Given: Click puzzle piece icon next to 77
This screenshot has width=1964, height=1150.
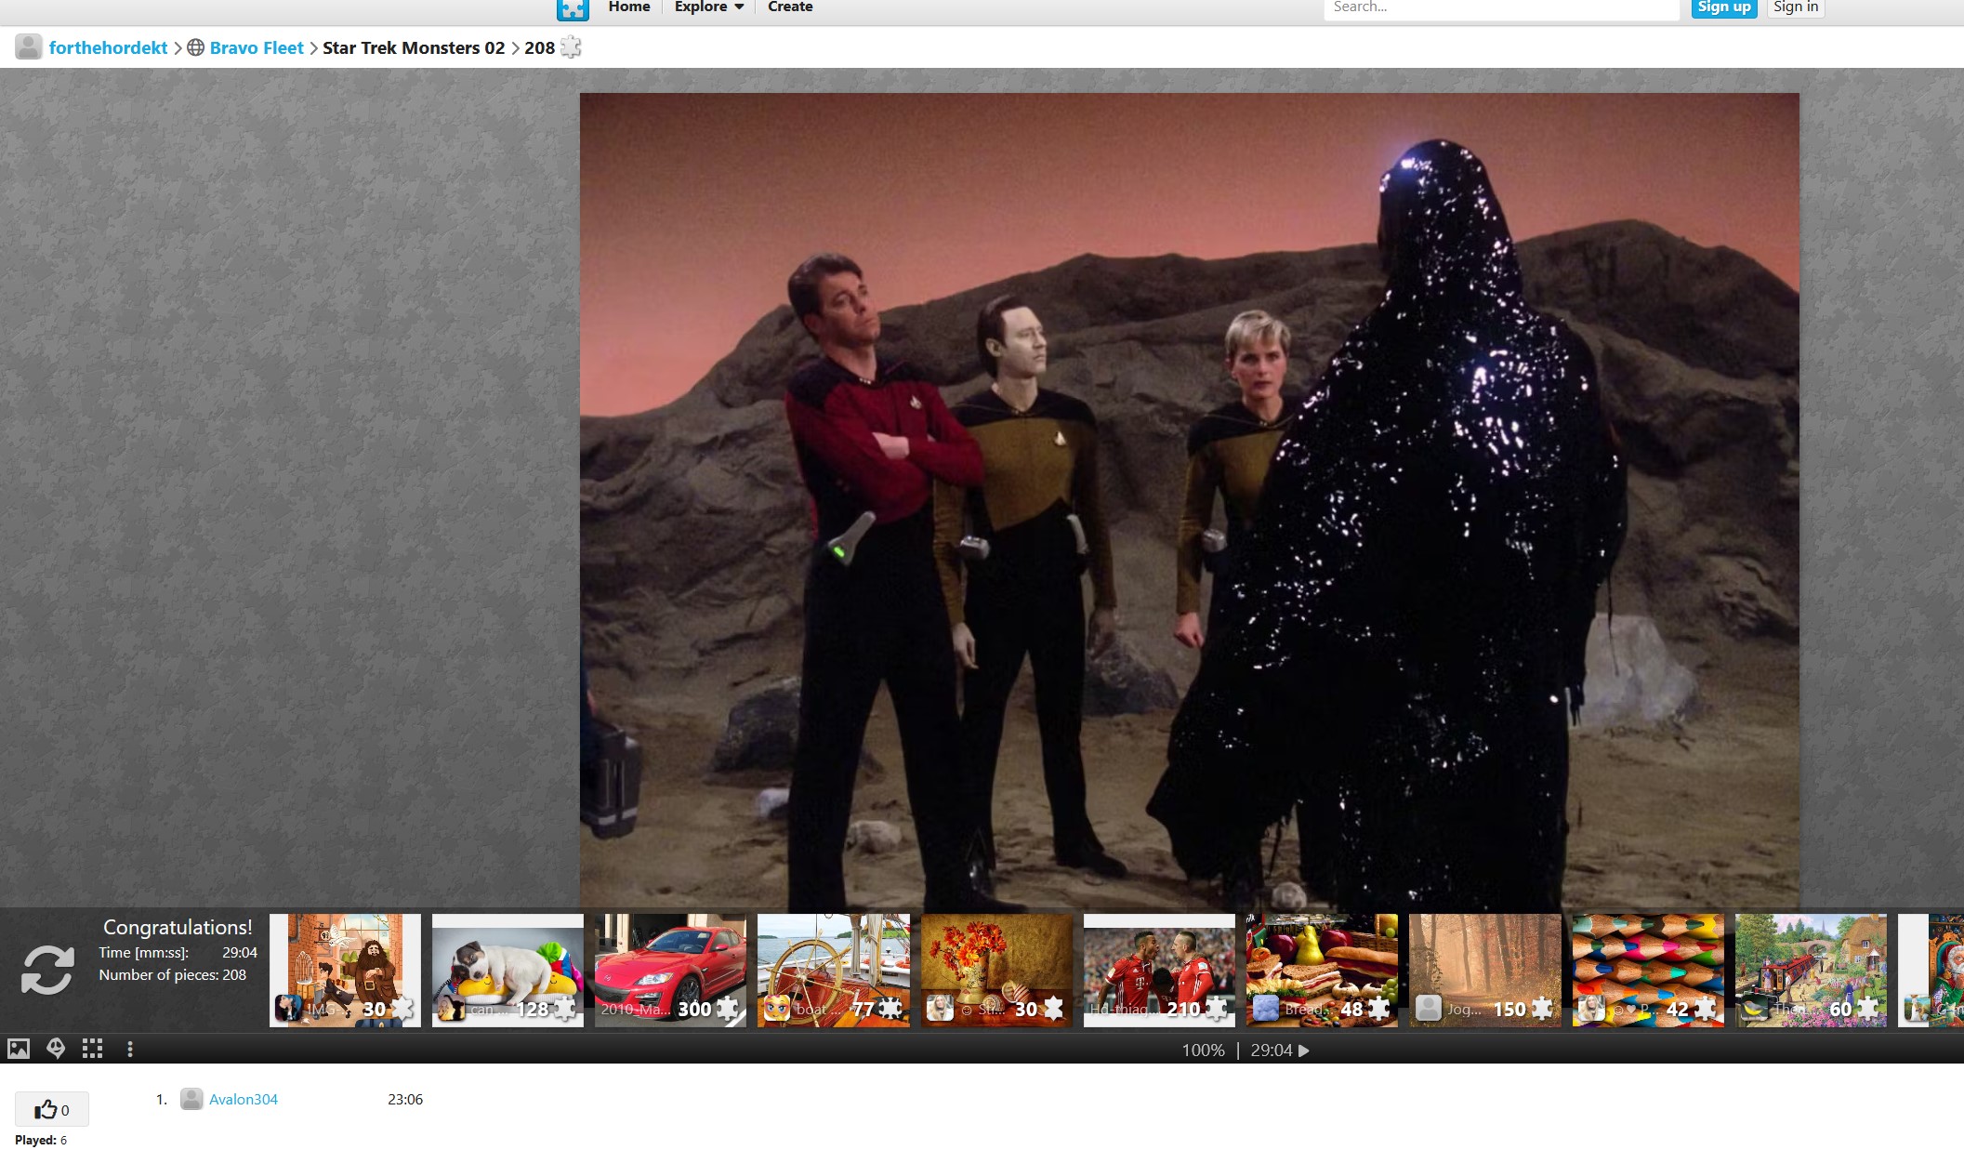Looking at the screenshot, I should (x=890, y=1008).
